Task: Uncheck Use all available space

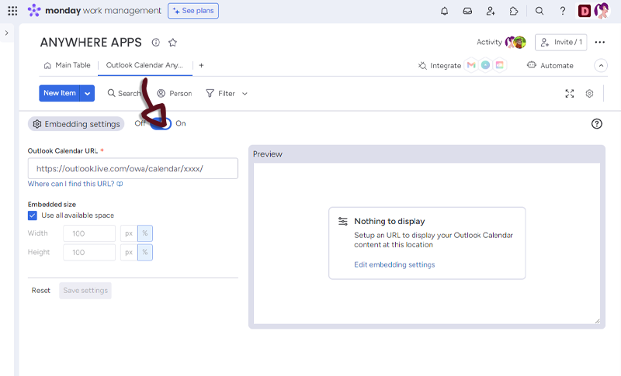Action: tap(33, 216)
